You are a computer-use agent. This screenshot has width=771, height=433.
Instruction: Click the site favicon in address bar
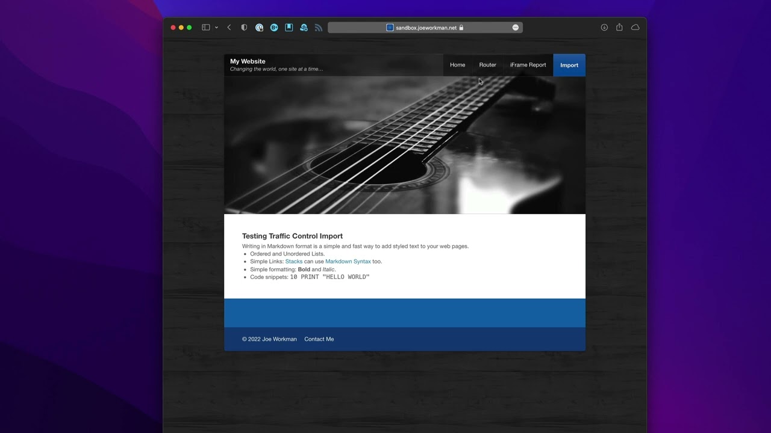(x=390, y=28)
